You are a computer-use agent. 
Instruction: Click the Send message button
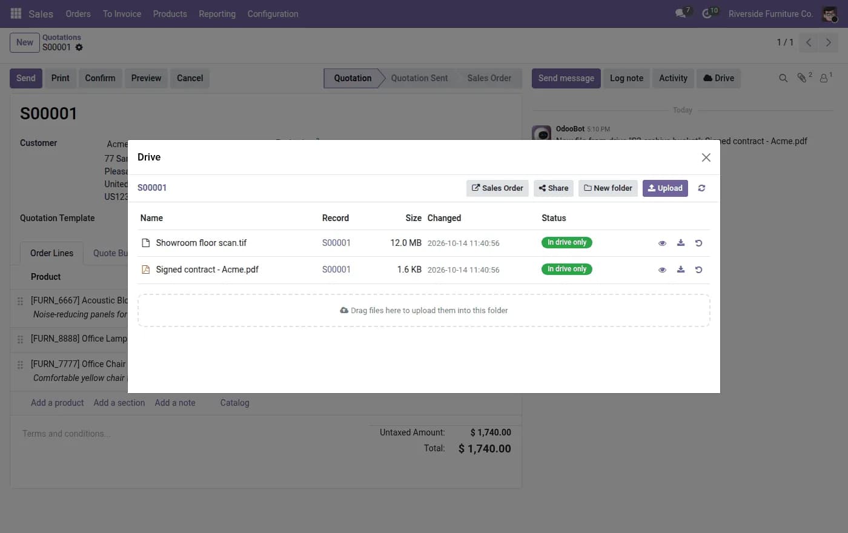(x=566, y=78)
